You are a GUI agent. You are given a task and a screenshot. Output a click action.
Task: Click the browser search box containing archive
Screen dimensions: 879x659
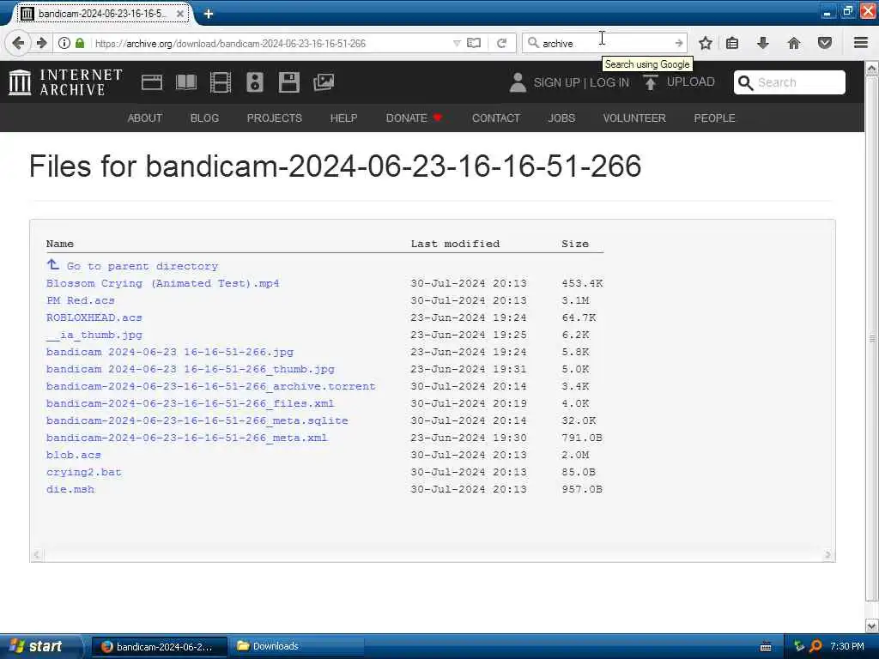click(x=605, y=43)
